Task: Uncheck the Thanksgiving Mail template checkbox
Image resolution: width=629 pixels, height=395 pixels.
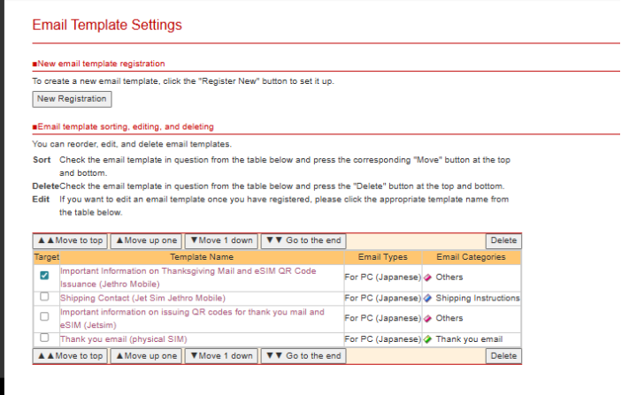Action: click(44, 277)
